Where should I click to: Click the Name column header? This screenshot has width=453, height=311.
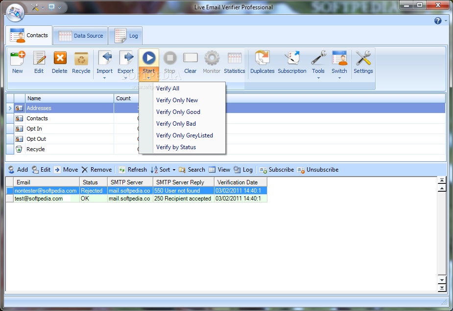[70, 98]
